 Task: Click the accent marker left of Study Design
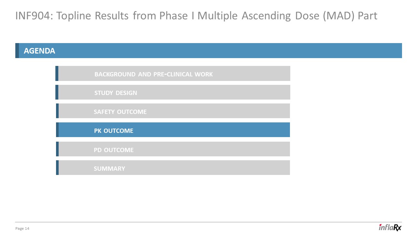point(57,92)
